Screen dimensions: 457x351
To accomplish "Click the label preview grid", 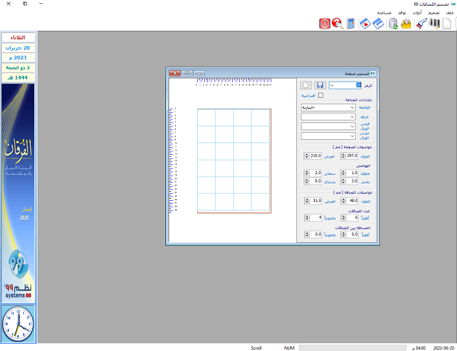I will tap(233, 160).
